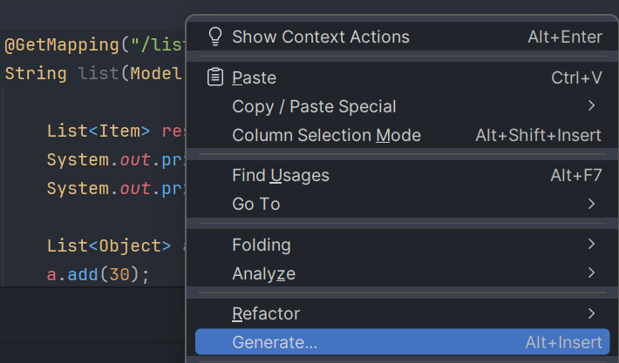The image size is (619, 363).
Task: Open the Refactor submenu
Action: (x=266, y=313)
